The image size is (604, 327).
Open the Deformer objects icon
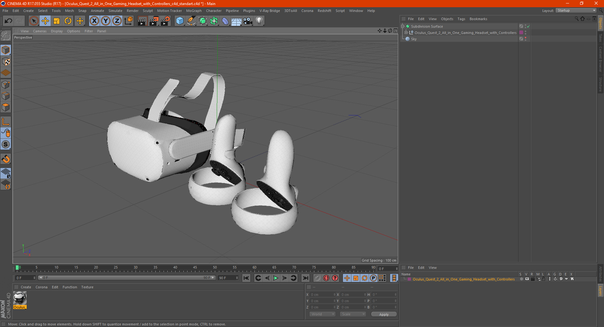[225, 21]
